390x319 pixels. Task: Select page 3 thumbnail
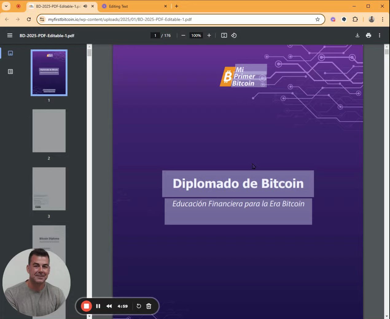tap(49, 189)
